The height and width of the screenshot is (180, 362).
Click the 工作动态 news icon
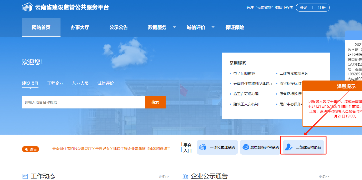[x=25, y=176]
